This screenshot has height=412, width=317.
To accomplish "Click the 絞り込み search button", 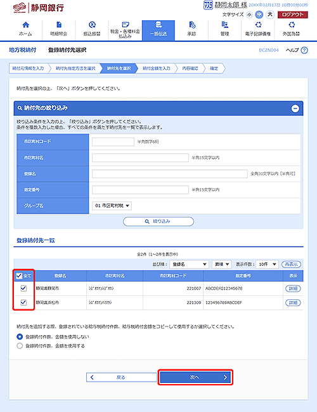I will click(158, 221).
